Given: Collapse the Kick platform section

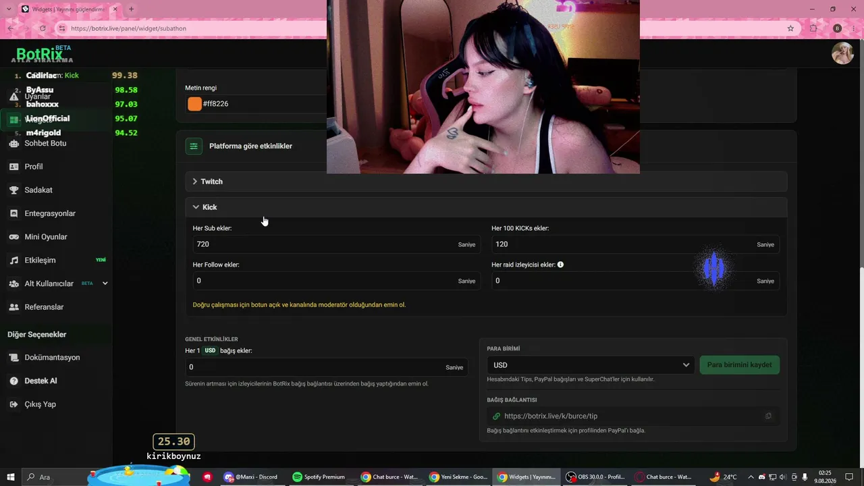Looking at the screenshot, I should pyautogui.click(x=486, y=207).
